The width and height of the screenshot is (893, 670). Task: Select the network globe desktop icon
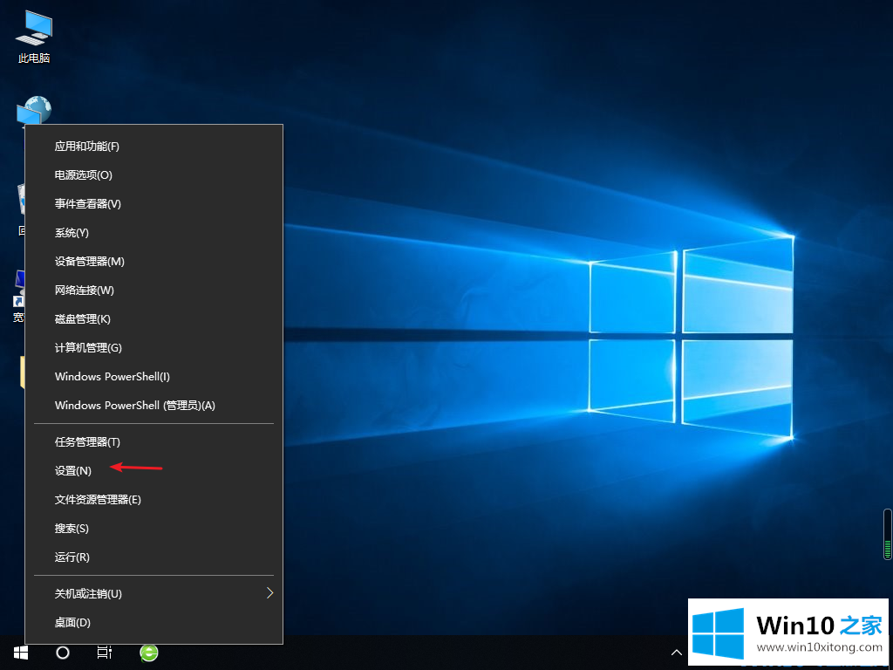coord(35,112)
